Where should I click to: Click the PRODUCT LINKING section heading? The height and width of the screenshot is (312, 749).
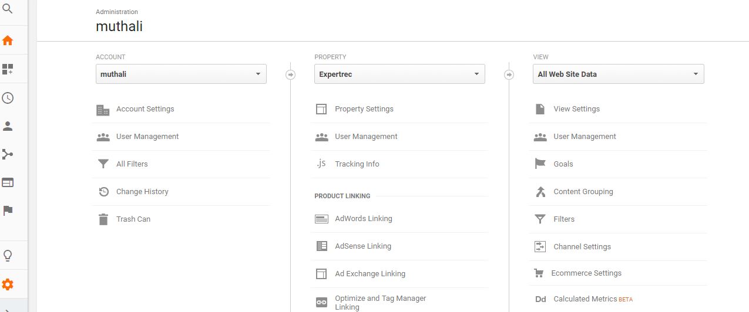coord(342,196)
